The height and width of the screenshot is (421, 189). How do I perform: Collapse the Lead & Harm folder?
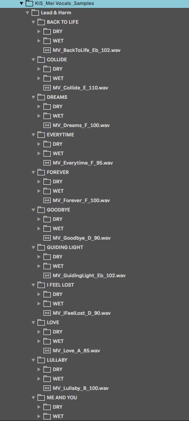point(27,13)
